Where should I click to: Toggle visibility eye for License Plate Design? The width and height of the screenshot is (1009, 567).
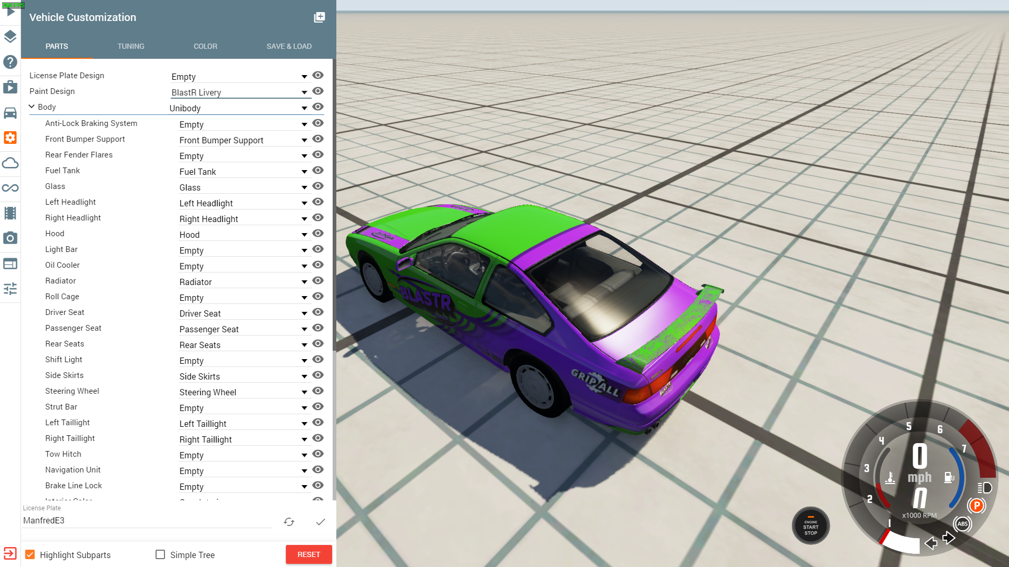click(318, 76)
